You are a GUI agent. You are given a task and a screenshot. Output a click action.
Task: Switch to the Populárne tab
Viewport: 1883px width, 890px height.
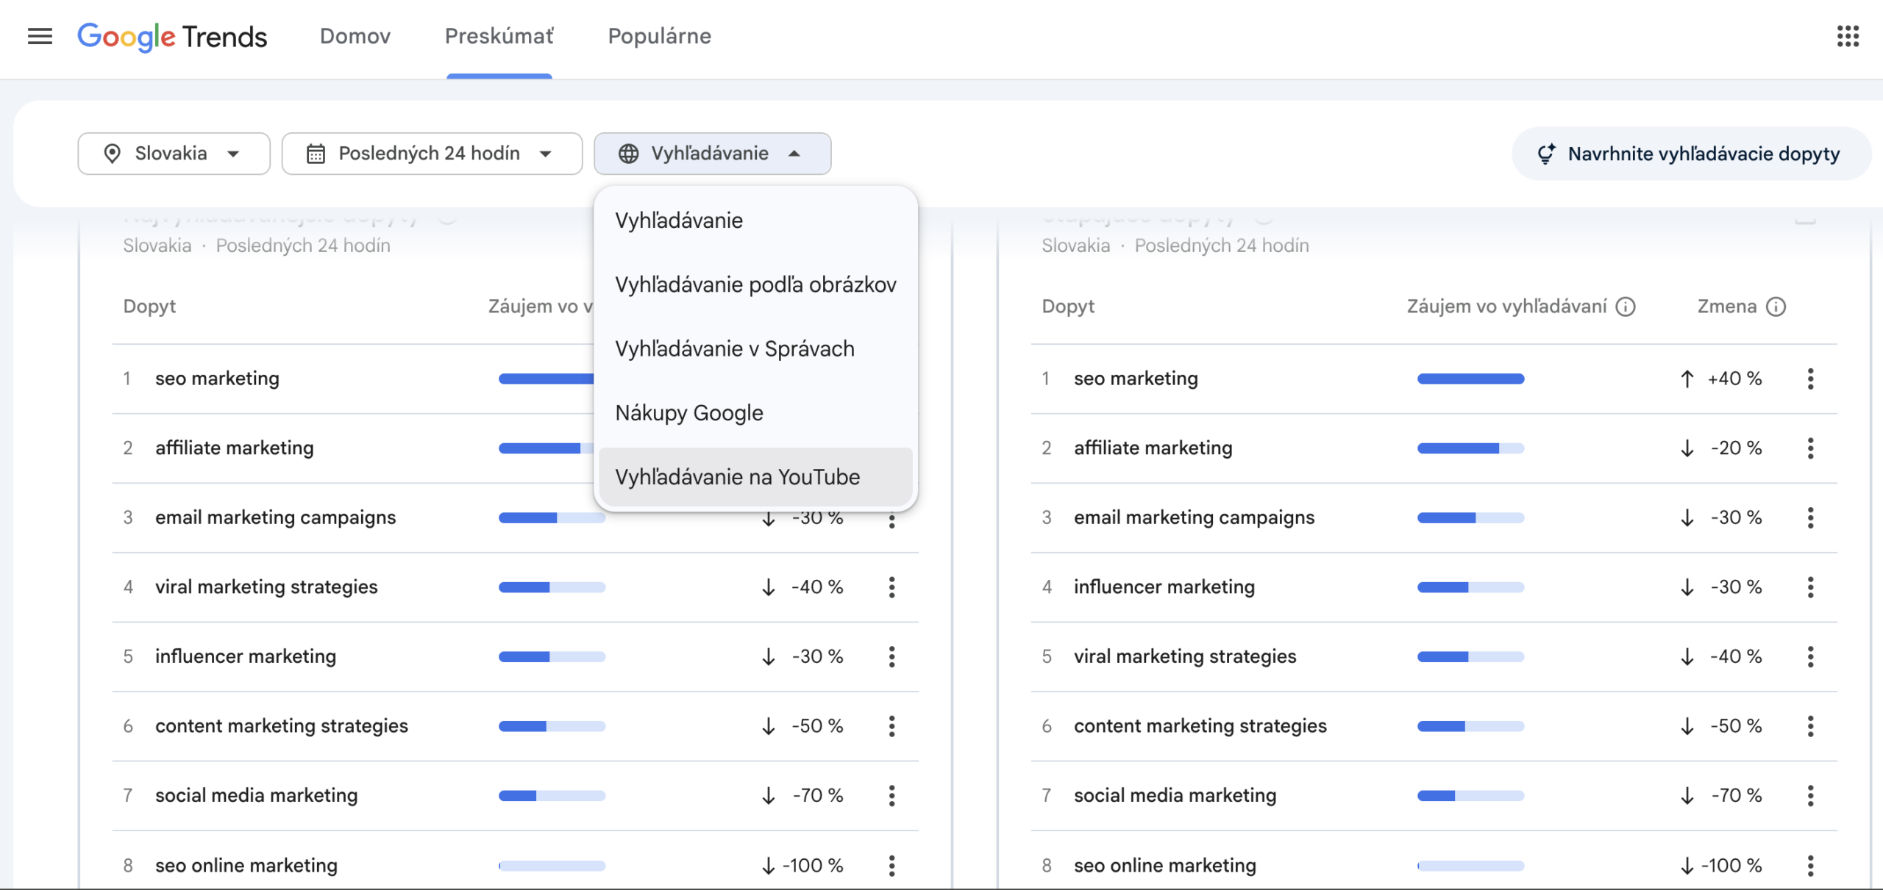coord(660,36)
